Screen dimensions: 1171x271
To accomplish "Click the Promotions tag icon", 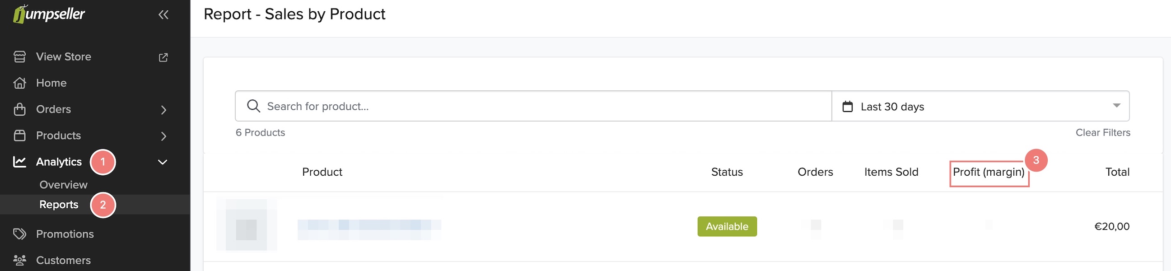I will coord(19,234).
